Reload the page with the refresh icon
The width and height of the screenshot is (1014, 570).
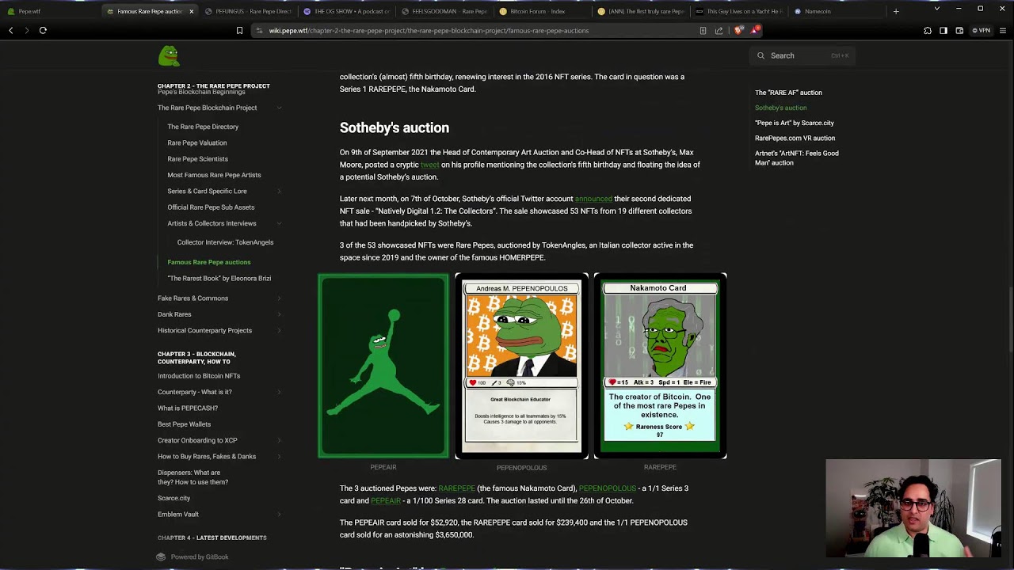43,30
